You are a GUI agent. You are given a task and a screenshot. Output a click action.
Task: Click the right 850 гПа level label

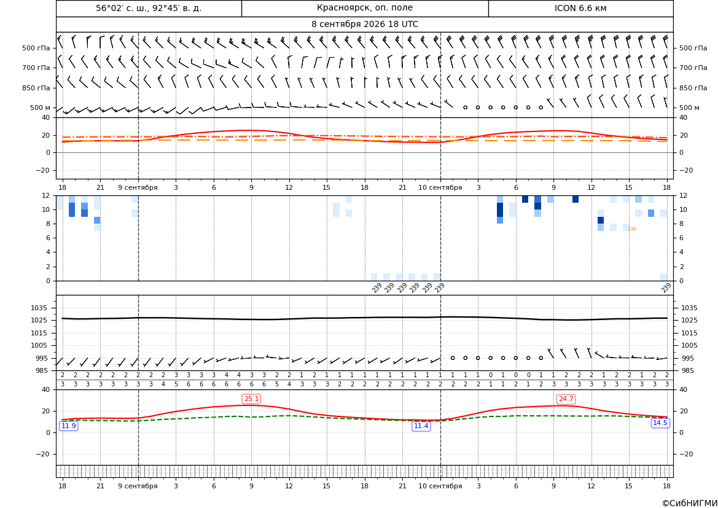click(693, 88)
